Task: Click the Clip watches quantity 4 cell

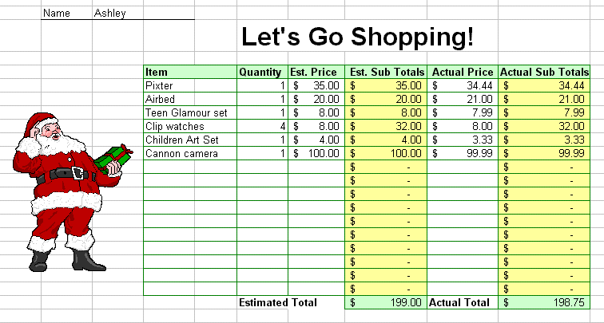Action: (262, 126)
